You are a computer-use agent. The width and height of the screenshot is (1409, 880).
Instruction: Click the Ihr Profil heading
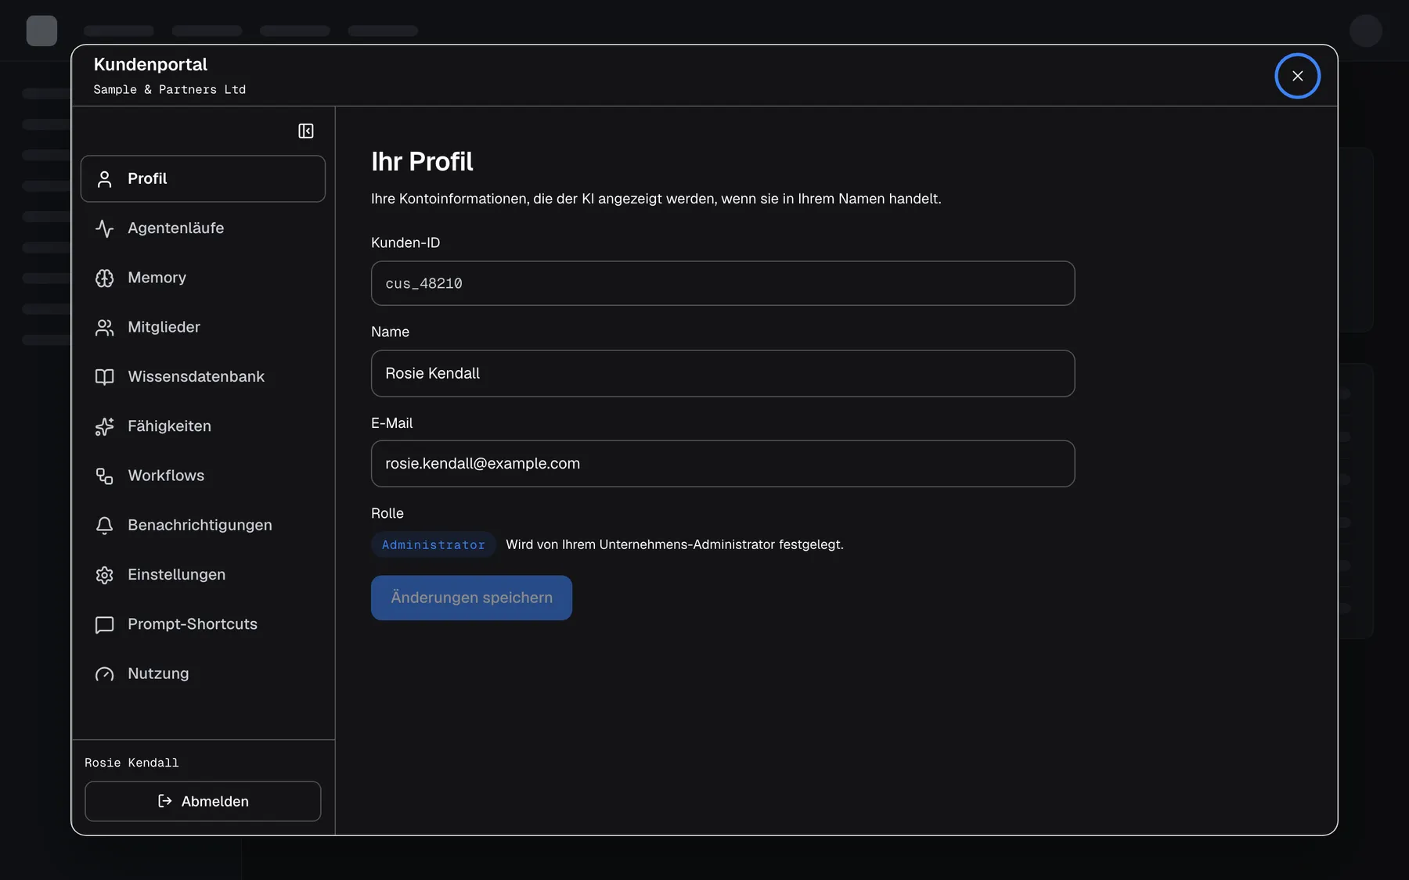pos(422,161)
